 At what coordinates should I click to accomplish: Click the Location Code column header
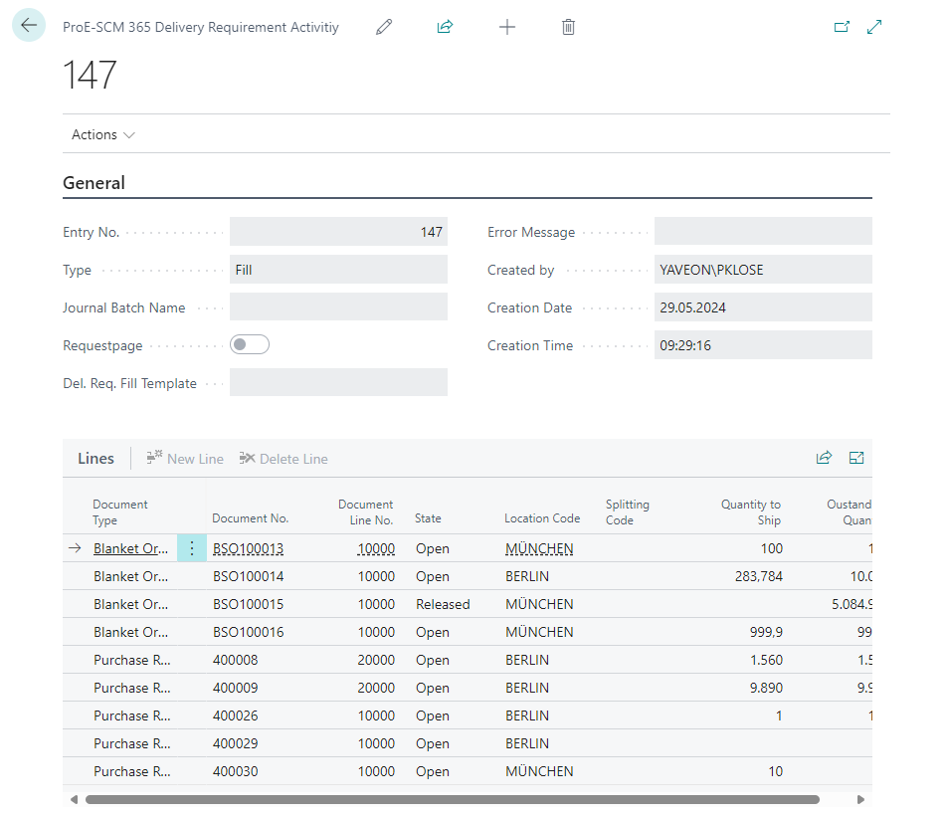(542, 518)
